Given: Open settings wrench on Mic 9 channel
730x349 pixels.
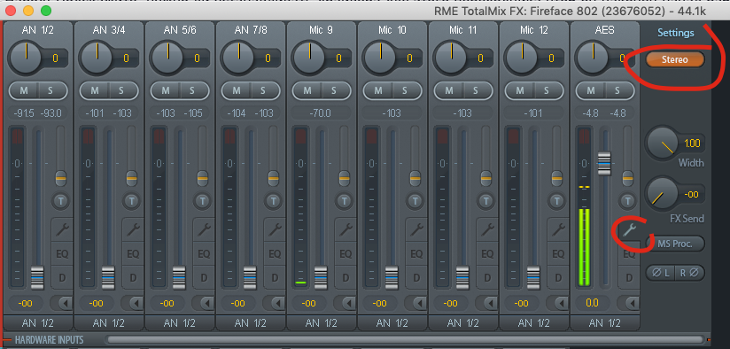Looking at the screenshot, I should tap(345, 229).
